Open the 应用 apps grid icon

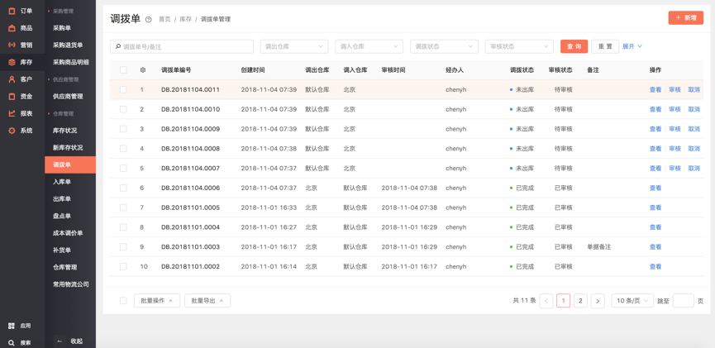[12, 326]
